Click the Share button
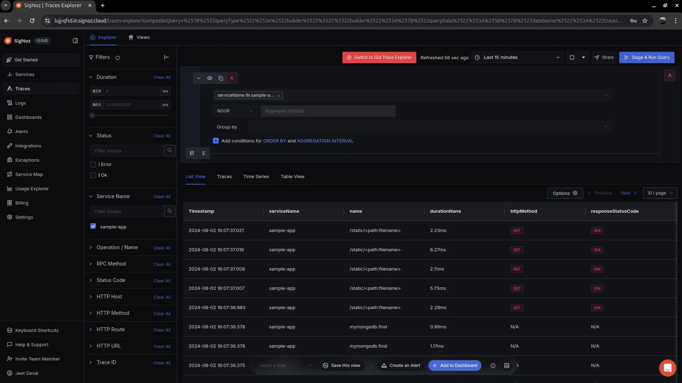This screenshot has height=383, width=682. (604, 57)
